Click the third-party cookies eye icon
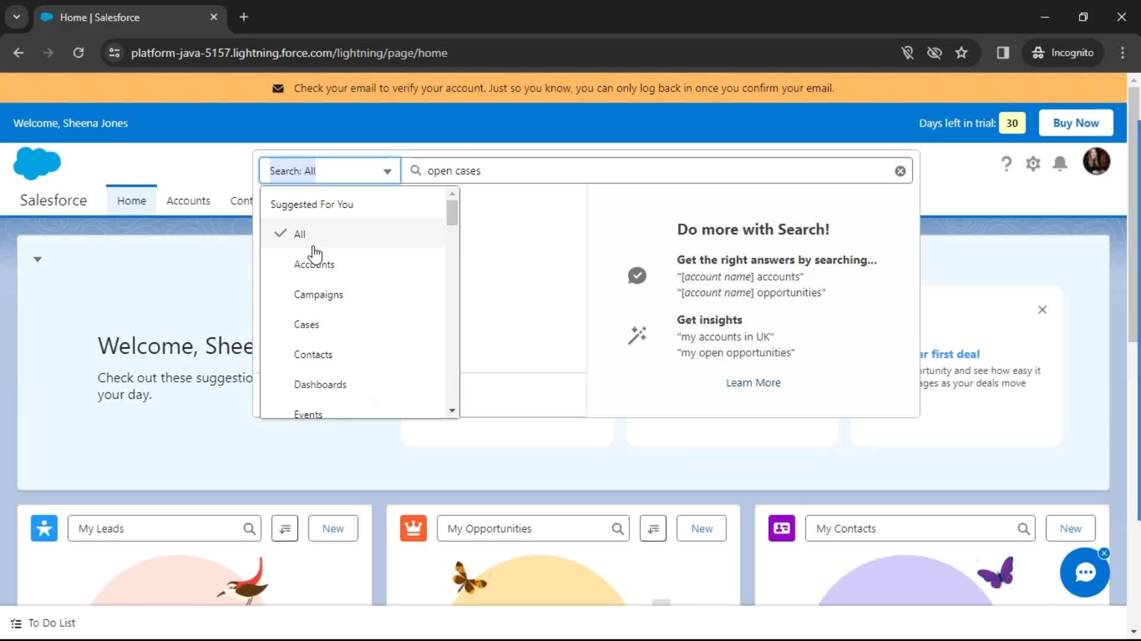This screenshot has width=1141, height=641. click(935, 53)
